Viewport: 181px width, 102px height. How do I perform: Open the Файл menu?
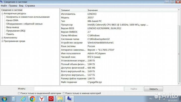[4, 6]
